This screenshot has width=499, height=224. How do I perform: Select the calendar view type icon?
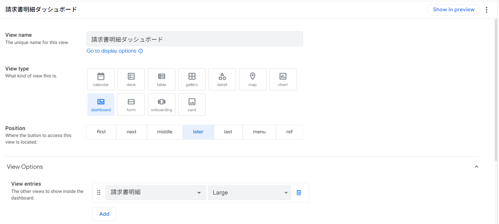point(101,79)
